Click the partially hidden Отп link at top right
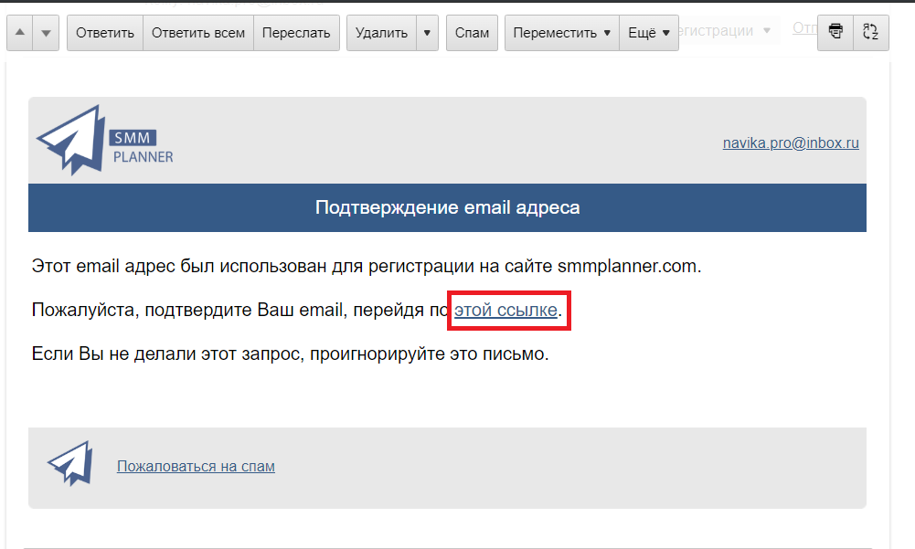915x549 pixels. [x=803, y=27]
